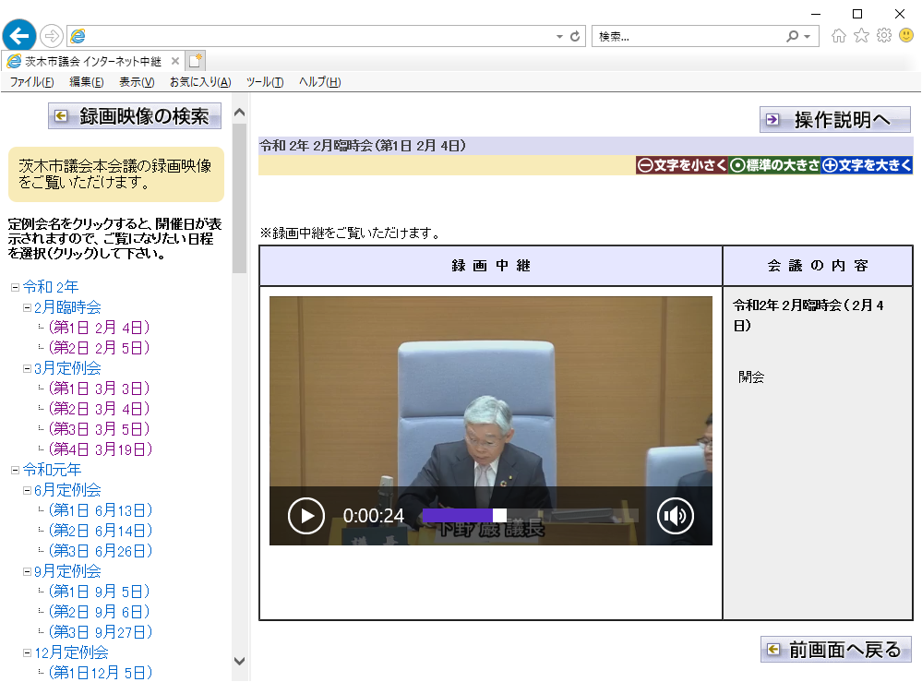Click the 標準の大きさ text size button

[x=774, y=165]
